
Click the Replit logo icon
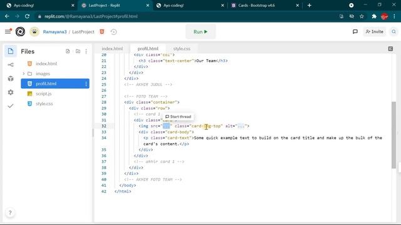tap(20, 32)
